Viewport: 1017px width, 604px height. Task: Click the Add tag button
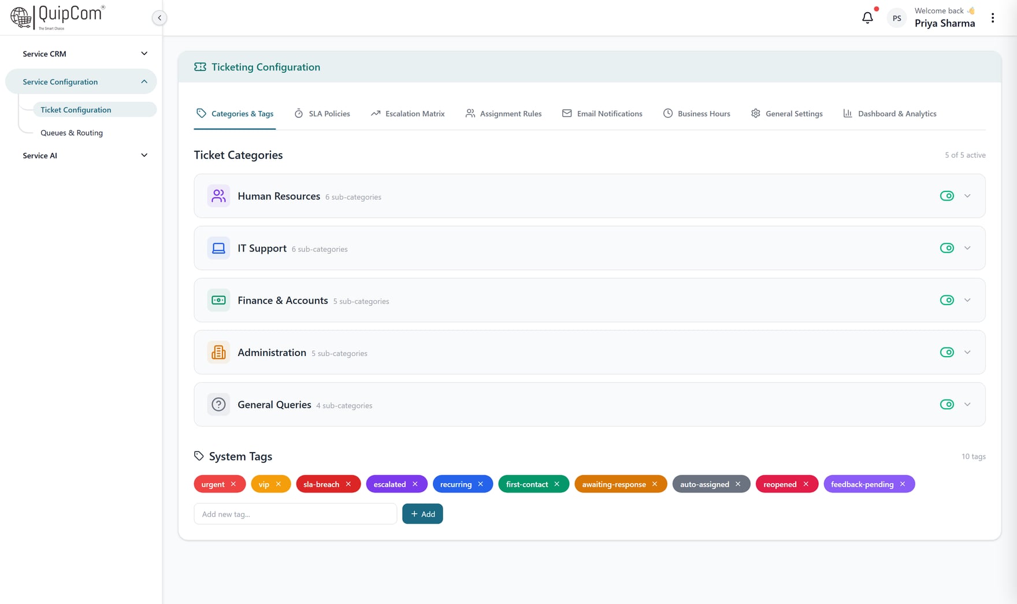tap(422, 514)
